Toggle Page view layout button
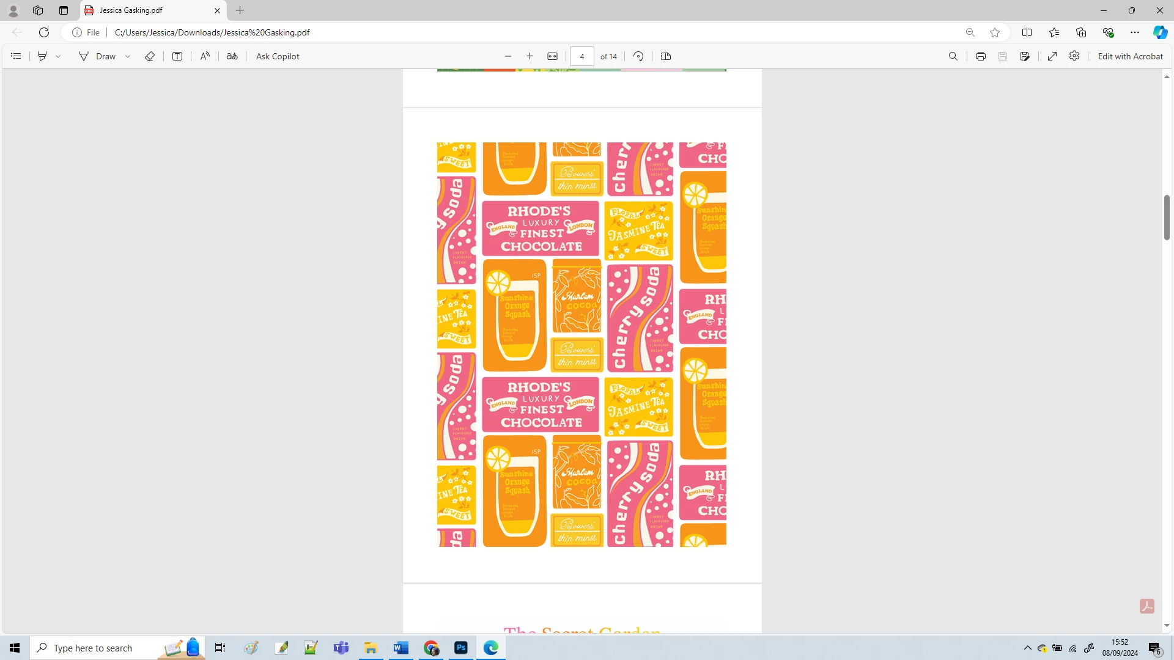This screenshot has height=660, width=1174. [x=666, y=56]
